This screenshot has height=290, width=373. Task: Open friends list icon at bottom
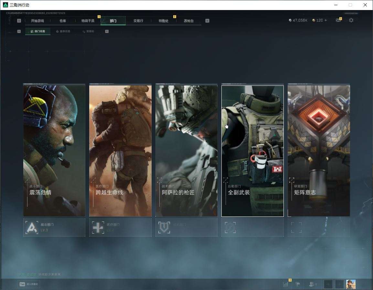pos(312,284)
